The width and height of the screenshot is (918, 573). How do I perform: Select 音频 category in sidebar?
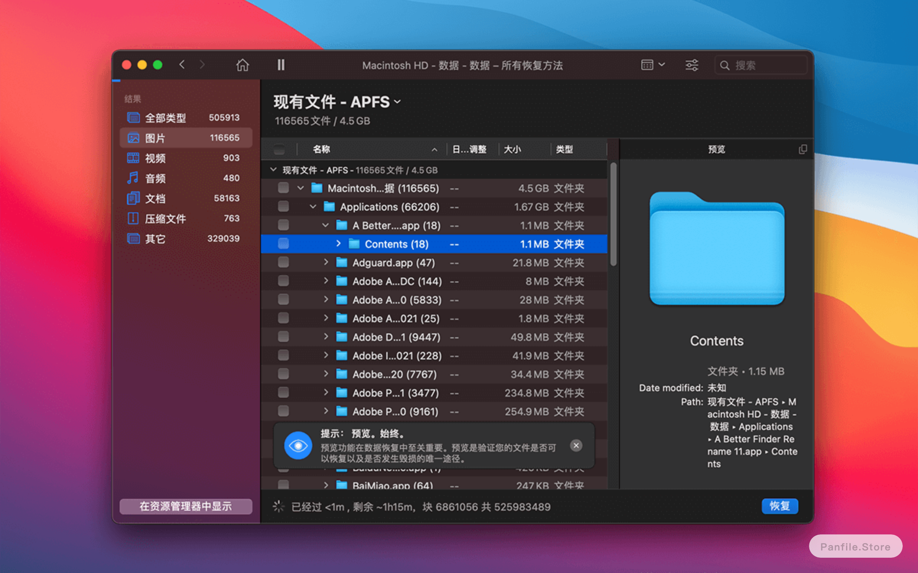(186, 178)
